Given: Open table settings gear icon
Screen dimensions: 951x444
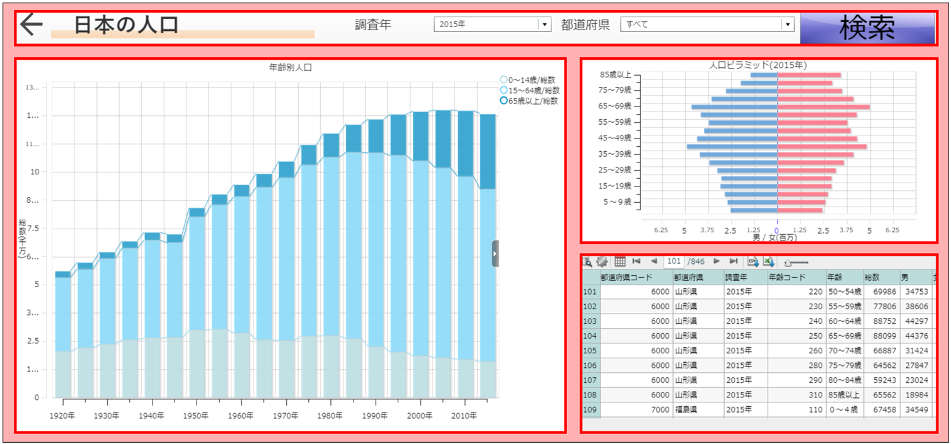Looking at the screenshot, I should [x=602, y=262].
